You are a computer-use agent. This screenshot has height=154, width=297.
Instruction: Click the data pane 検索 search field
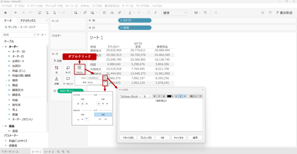pyautogui.click(x=19, y=34)
